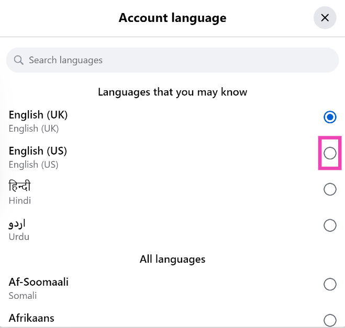Click the "Account language" dialog title
345x328 pixels.
coord(172,18)
